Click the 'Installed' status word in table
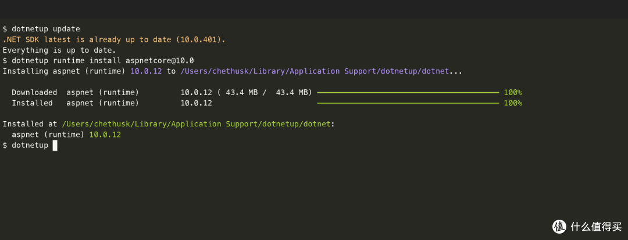This screenshot has width=628, height=240. click(32, 103)
